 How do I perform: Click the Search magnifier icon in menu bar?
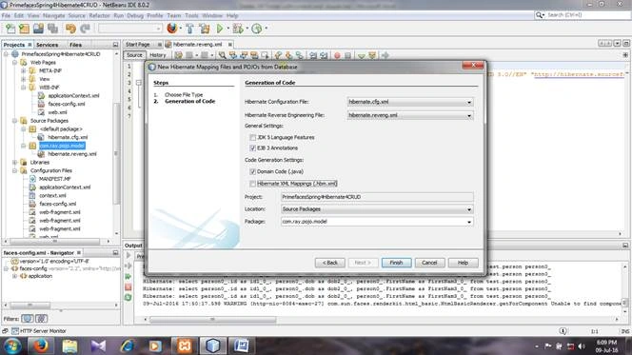(540, 15)
